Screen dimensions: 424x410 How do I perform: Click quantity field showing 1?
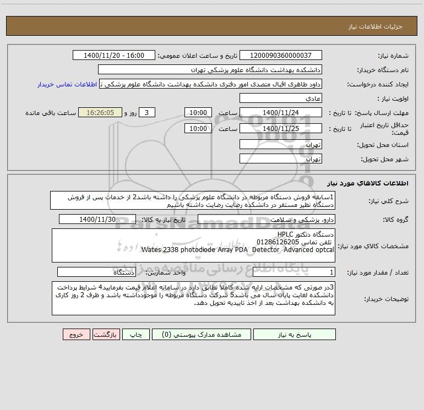[294, 272]
